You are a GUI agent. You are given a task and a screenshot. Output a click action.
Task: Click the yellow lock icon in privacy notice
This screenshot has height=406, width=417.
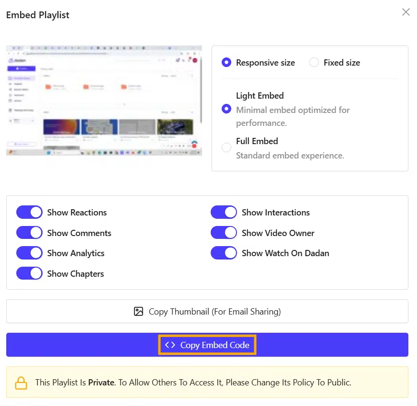pyautogui.click(x=21, y=383)
